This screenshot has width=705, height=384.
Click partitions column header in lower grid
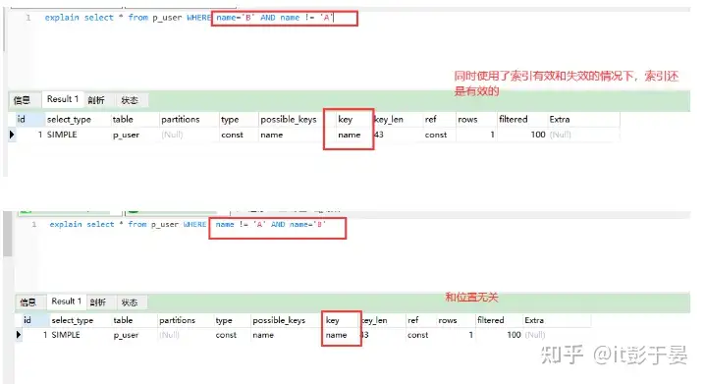coord(186,320)
